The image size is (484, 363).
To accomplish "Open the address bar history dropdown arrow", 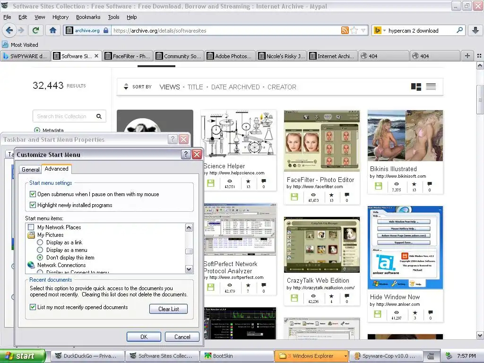I will coord(363,30).
